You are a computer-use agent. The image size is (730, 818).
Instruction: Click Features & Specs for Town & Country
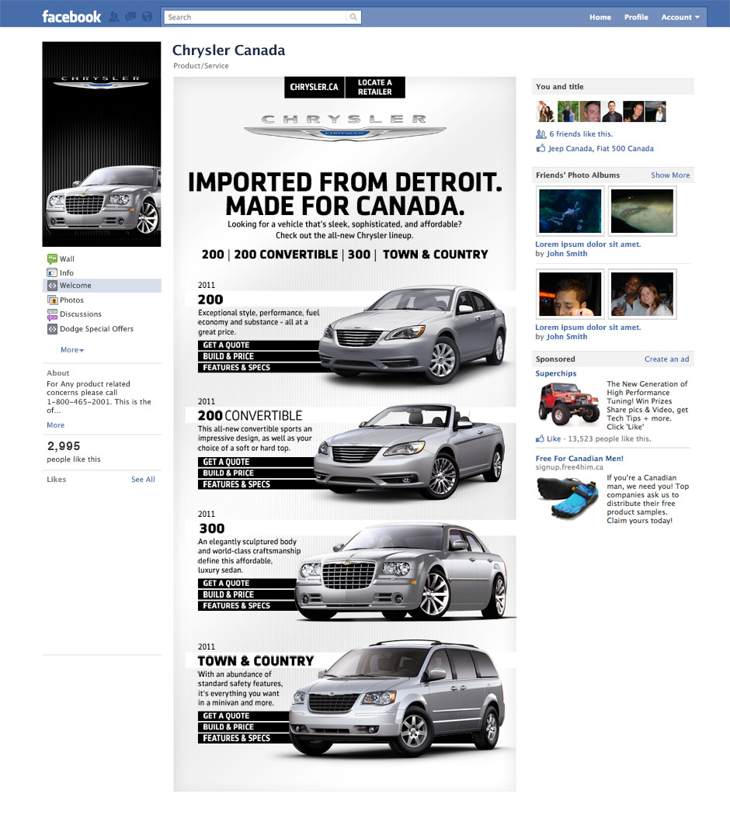[243, 739]
